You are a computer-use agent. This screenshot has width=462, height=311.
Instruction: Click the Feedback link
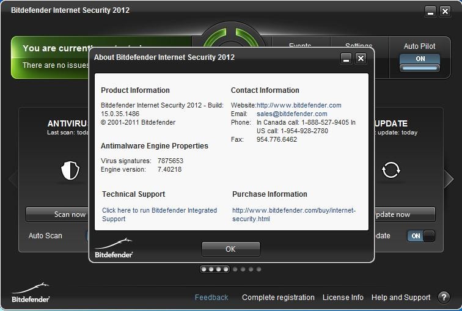point(211,298)
